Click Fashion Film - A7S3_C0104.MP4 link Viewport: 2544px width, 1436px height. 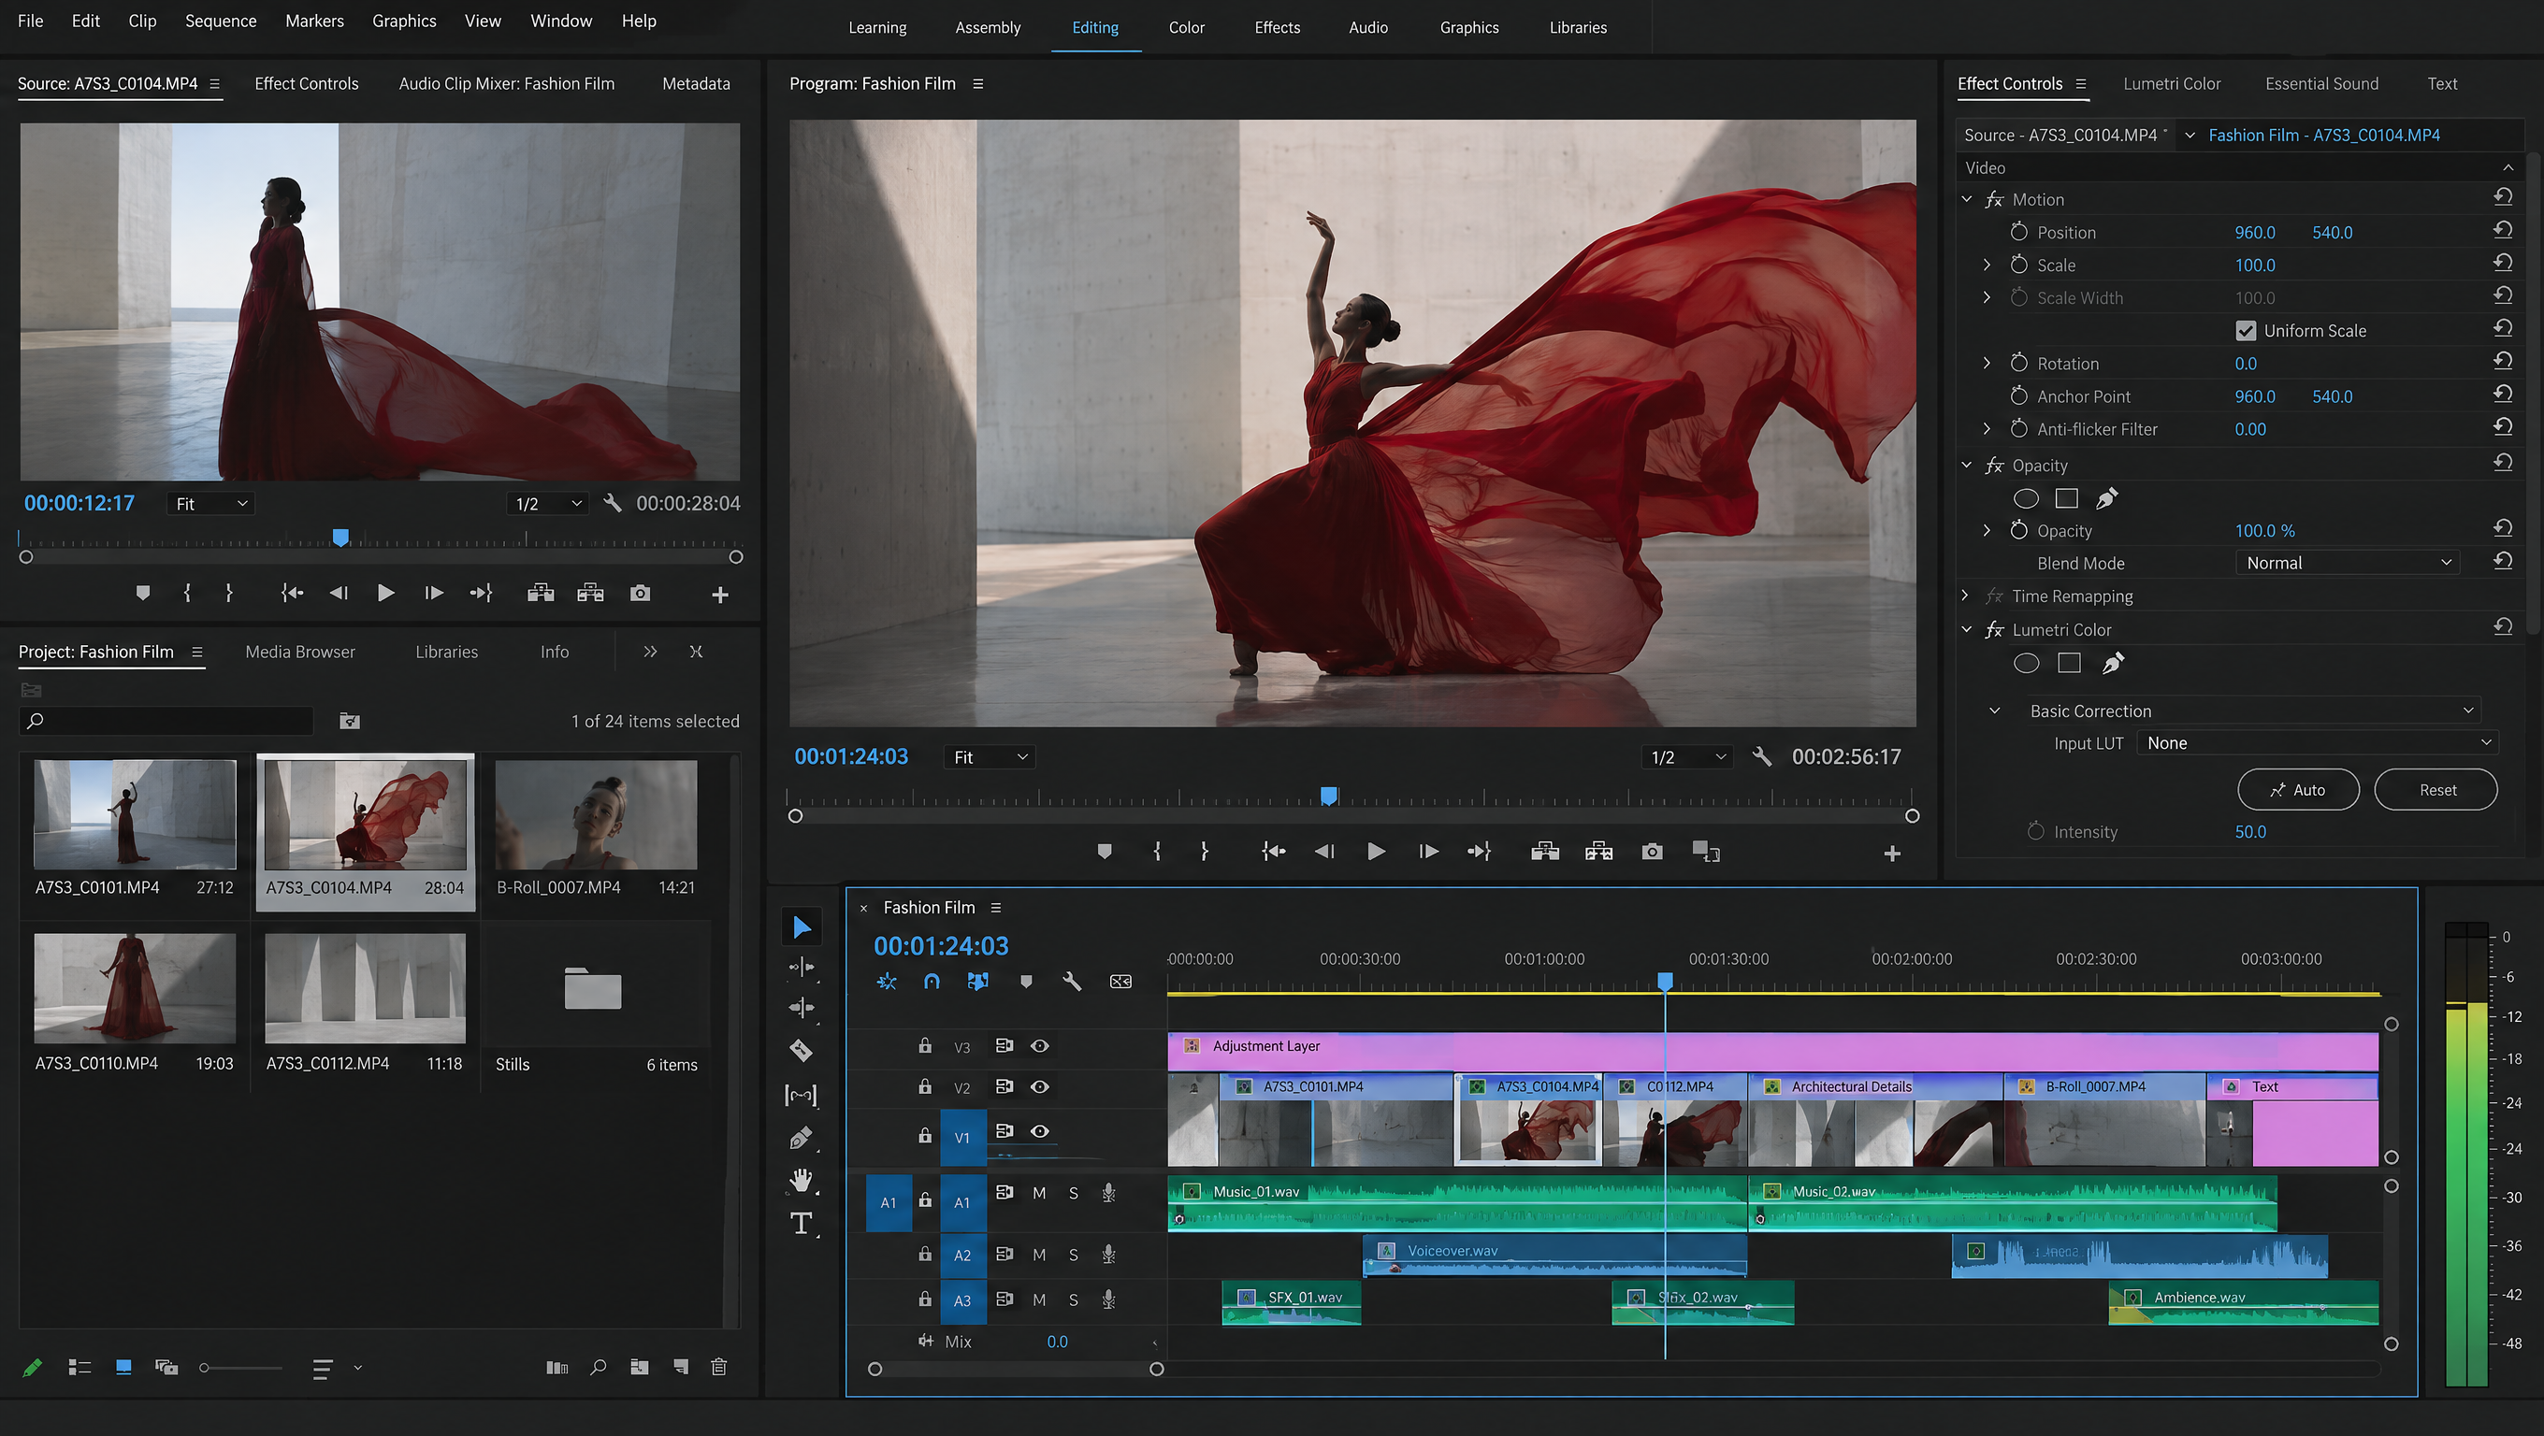(x=2322, y=136)
